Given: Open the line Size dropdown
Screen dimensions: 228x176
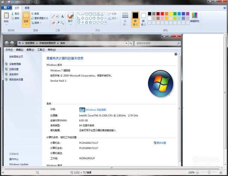Looking at the screenshot, I should (x=125, y=19).
